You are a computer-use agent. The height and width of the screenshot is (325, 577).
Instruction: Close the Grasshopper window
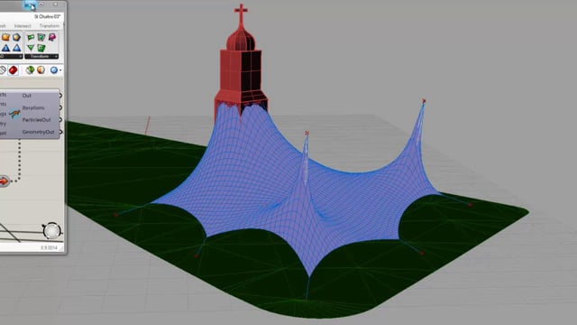55,5
